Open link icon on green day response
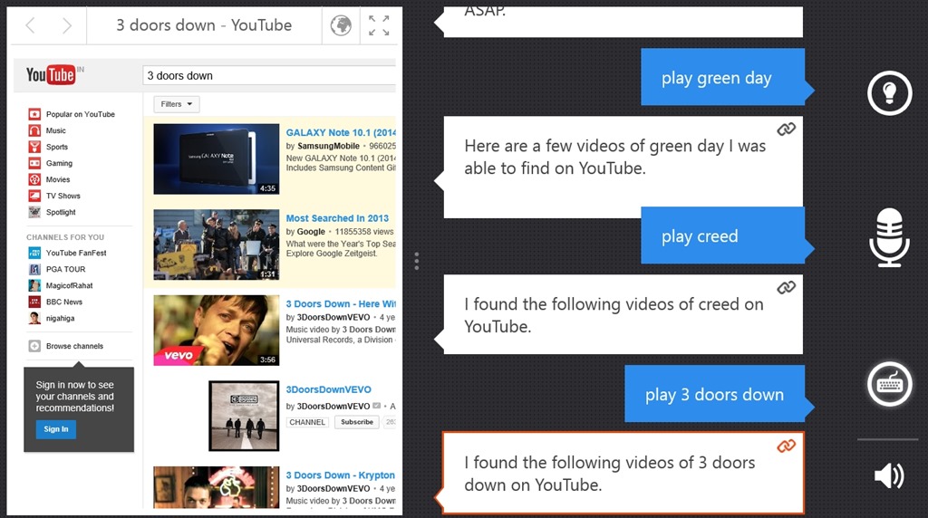Viewport: 928px width, 518px height. [x=786, y=129]
